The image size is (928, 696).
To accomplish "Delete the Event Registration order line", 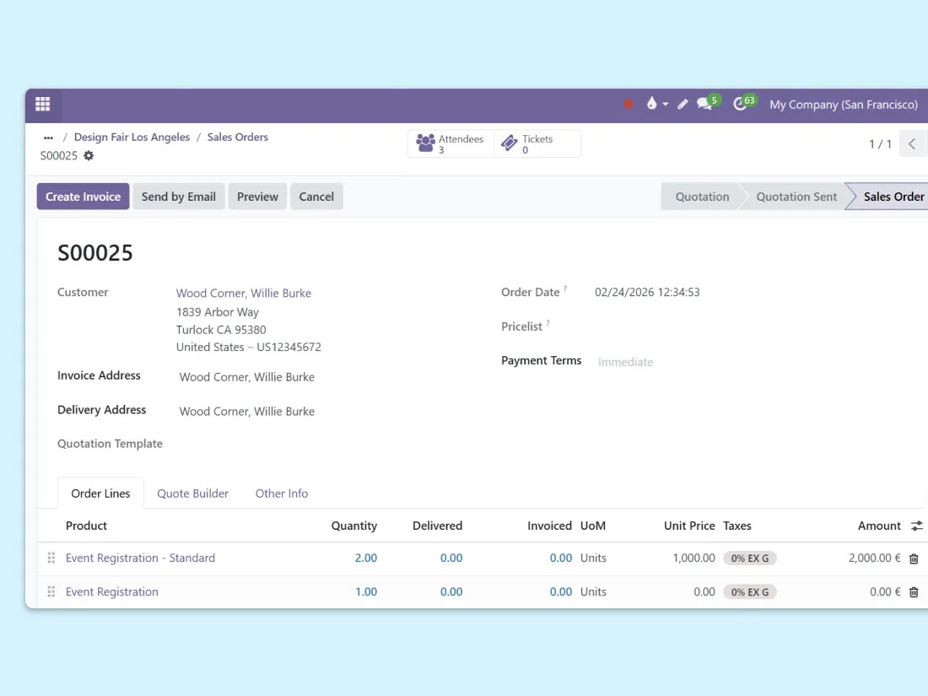I will (x=914, y=592).
